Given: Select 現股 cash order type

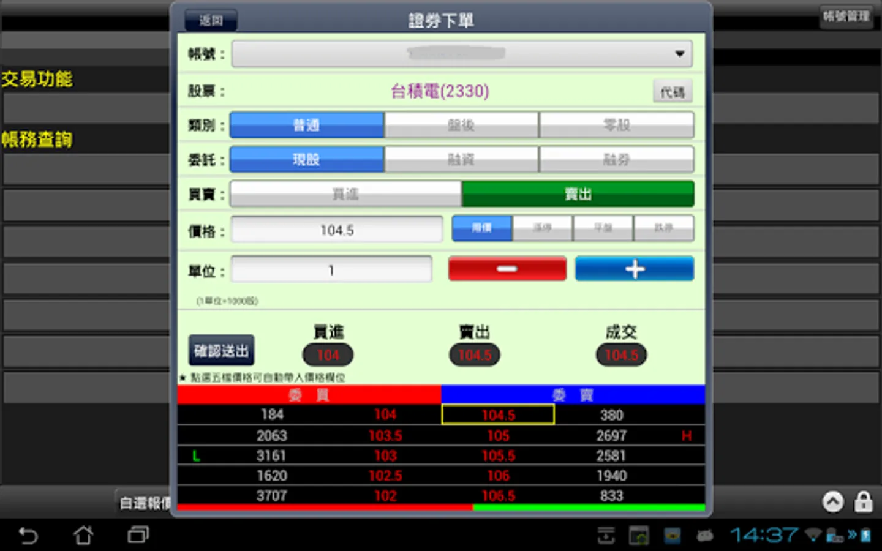Looking at the screenshot, I should click(x=307, y=159).
